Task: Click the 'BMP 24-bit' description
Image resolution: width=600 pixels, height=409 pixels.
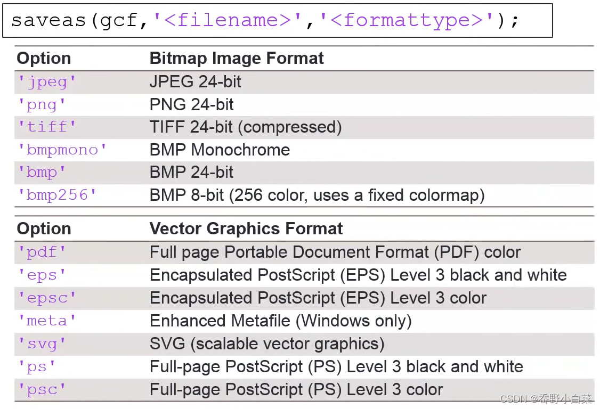Action: [x=191, y=172]
